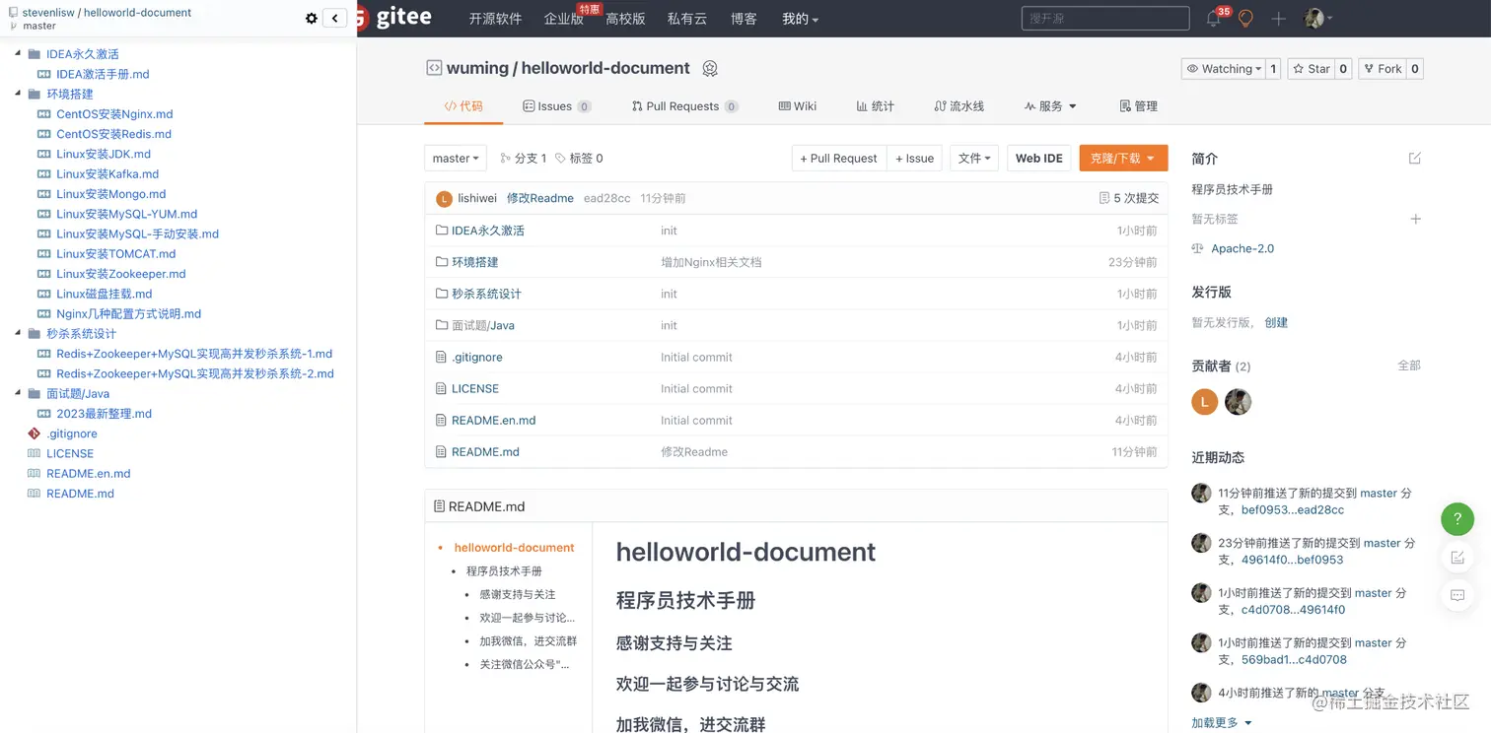
Task: Click the Star button
Action: point(1311,69)
